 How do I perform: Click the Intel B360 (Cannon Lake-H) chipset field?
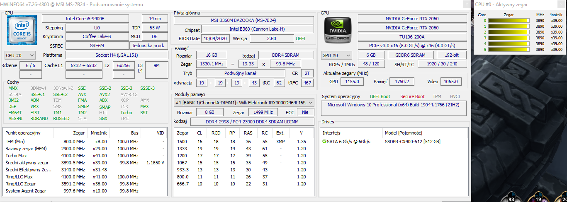click(258, 29)
